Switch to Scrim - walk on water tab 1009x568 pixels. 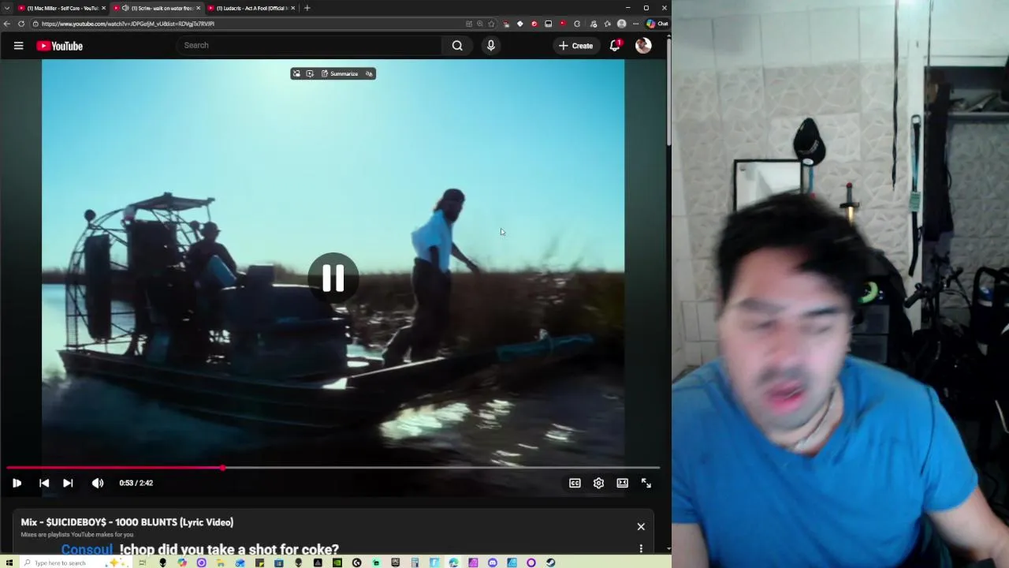point(156,8)
